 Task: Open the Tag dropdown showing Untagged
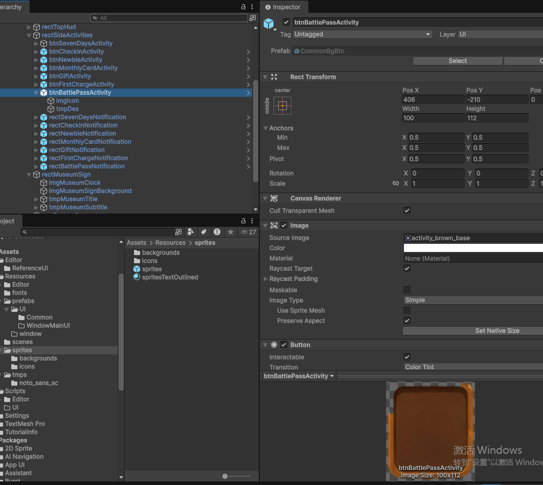pyautogui.click(x=363, y=34)
